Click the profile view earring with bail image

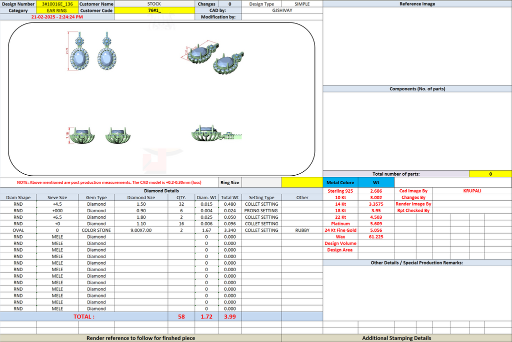[216, 133]
